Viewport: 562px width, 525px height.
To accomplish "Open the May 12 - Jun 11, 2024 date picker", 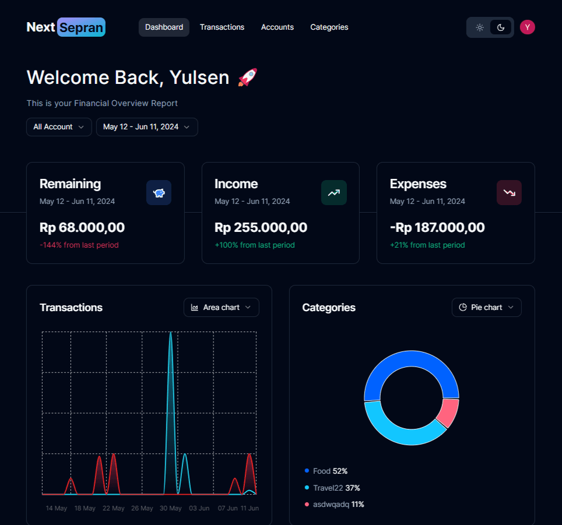I will 147,127.
